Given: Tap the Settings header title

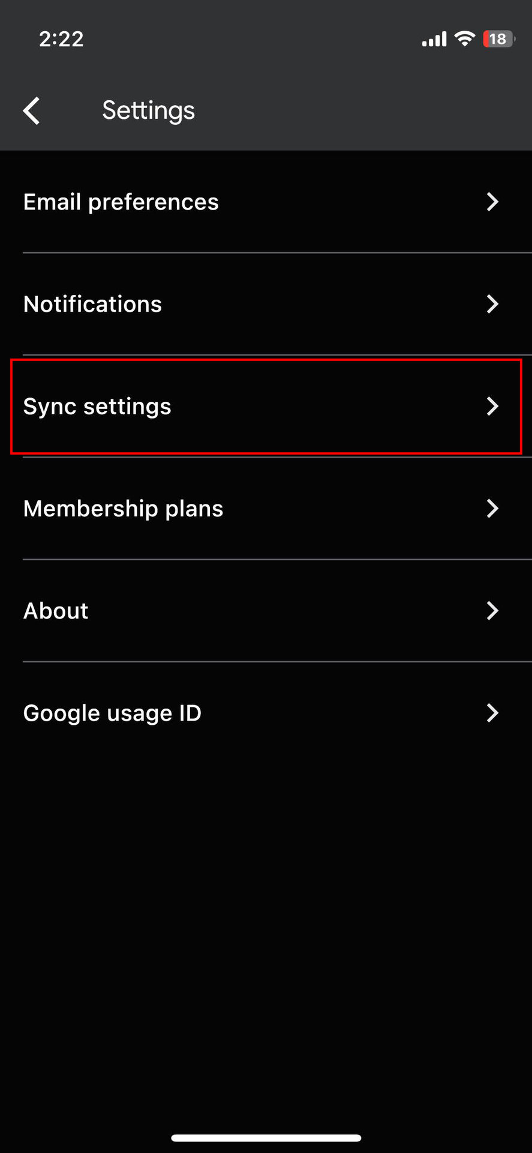Looking at the screenshot, I should pyautogui.click(x=149, y=110).
